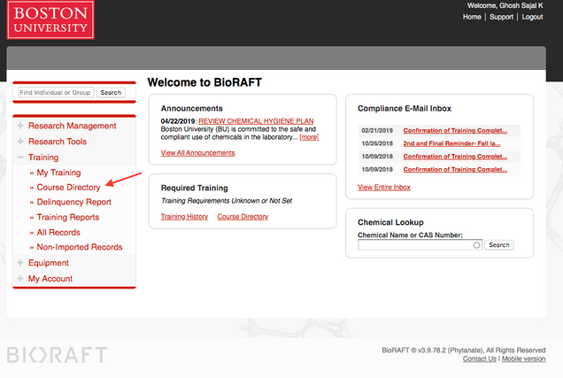Screen dimensions: 563x378
Task: Expand the Research Tools section
Action: (20, 142)
